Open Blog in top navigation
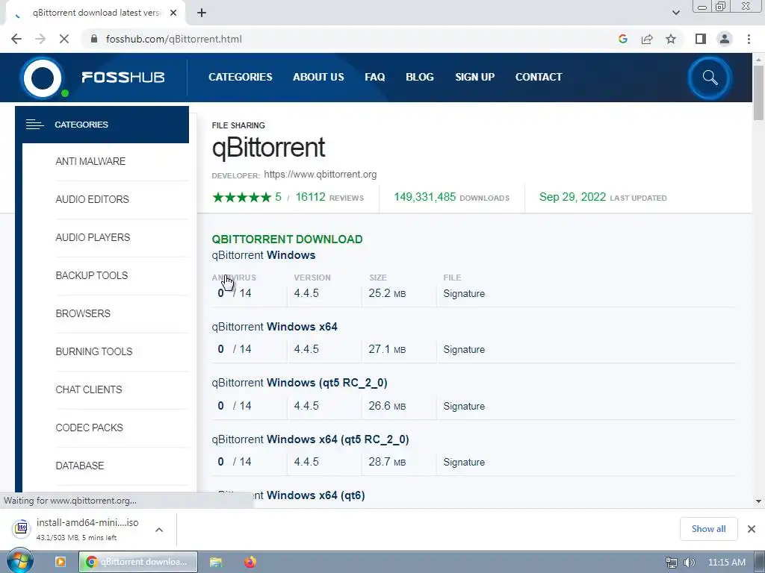The width and height of the screenshot is (765, 573). point(420,77)
